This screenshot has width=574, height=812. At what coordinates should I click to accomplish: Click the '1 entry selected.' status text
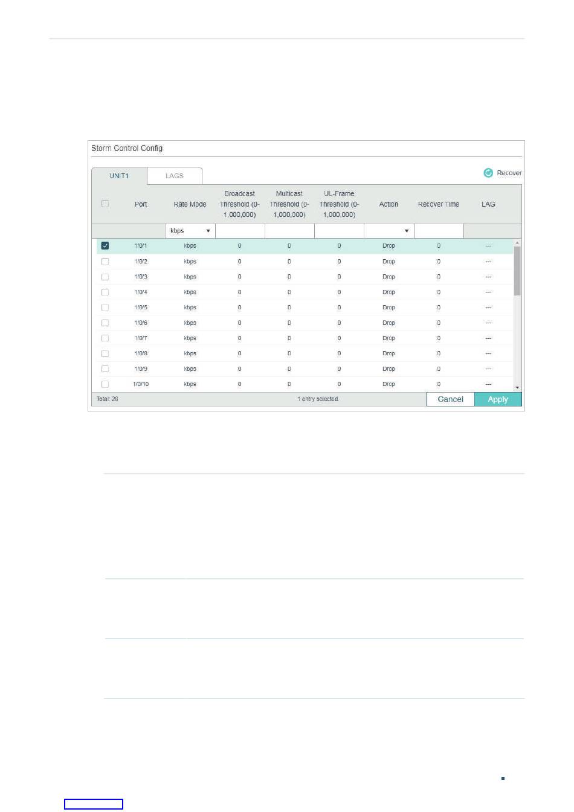click(318, 399)
